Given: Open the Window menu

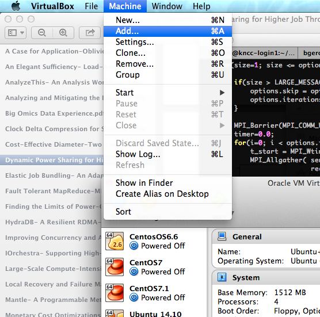Looking at the screenshot, I should point(167,6).
